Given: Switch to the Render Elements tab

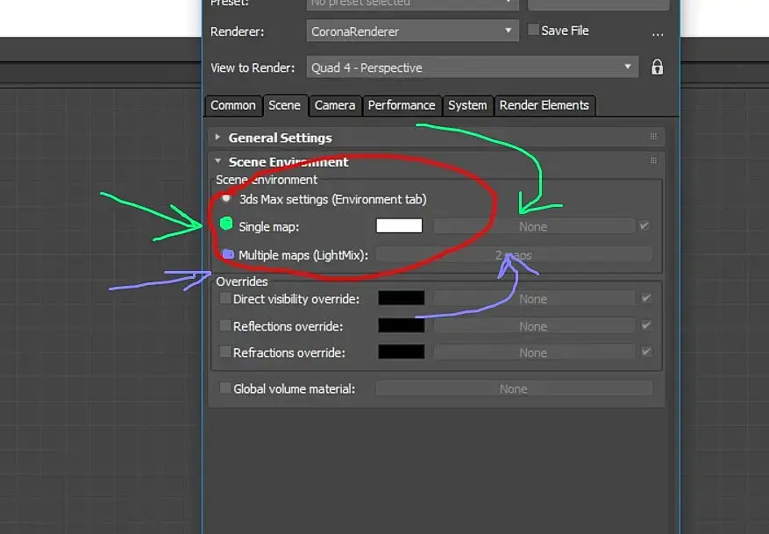Looking at the screenshot, I should tap(545, 105).
